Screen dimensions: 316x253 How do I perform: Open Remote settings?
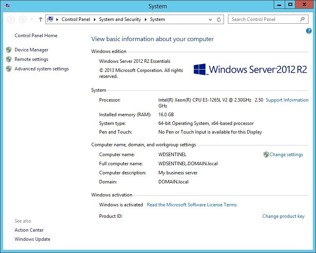tap(32, 59)
